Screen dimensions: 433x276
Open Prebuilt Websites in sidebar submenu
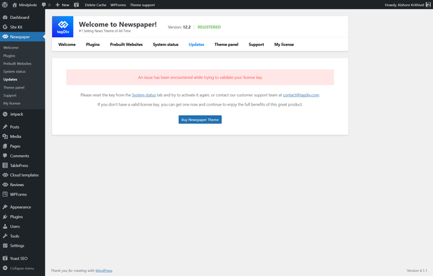pos(18,64)
